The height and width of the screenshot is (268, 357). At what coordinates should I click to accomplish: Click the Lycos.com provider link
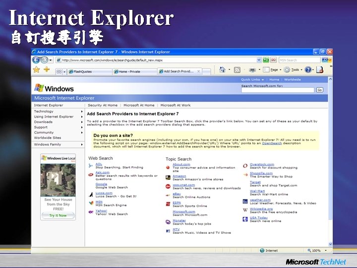pos(104,193)
